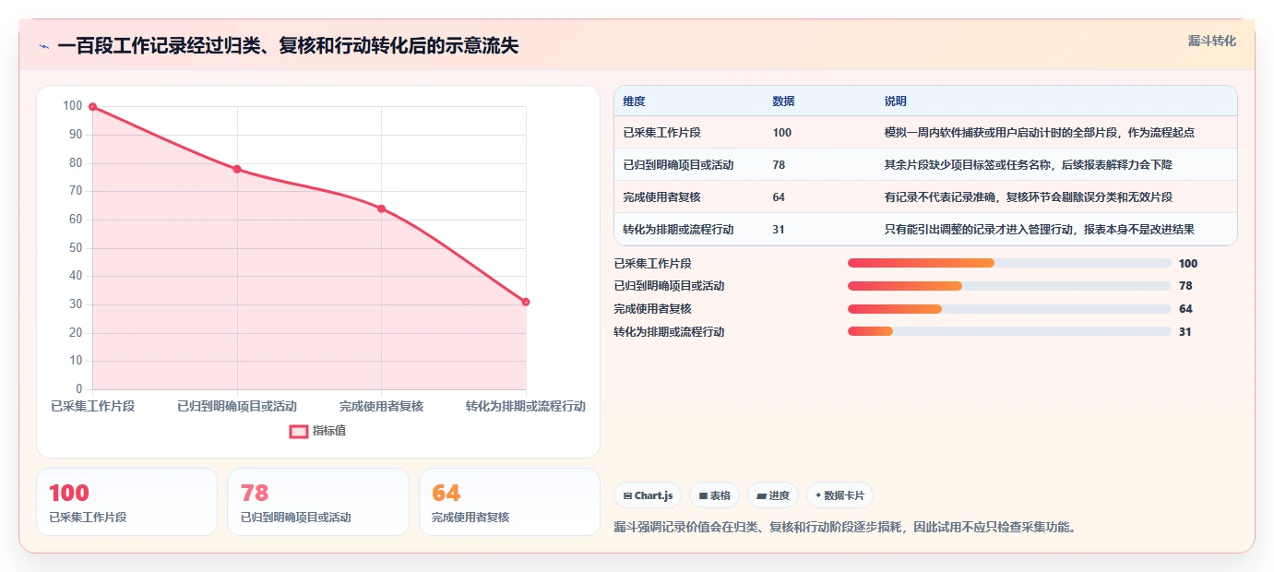The height and width of the screenshot is (572, 1274).
Task: Click value 78 beside the progress bar
Action: tap(1185, 286)
